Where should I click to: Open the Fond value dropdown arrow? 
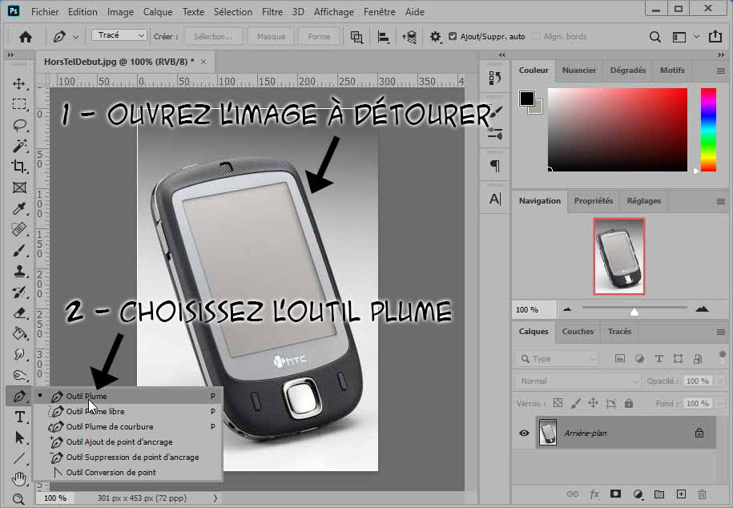click(720, 403)
